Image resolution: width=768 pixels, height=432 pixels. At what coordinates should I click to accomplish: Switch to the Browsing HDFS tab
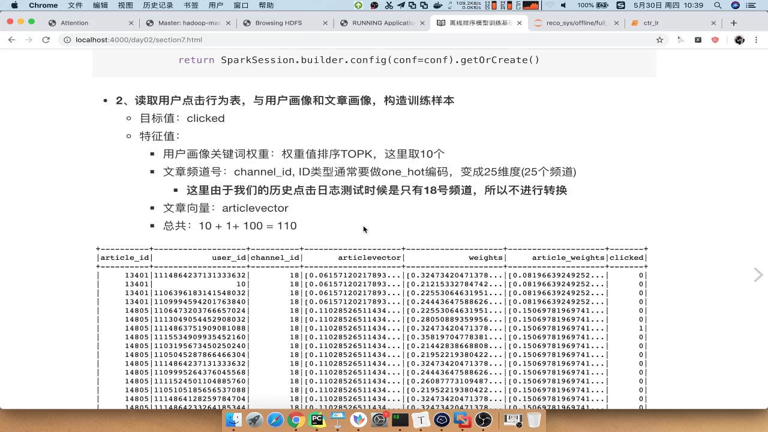[278, 23]
